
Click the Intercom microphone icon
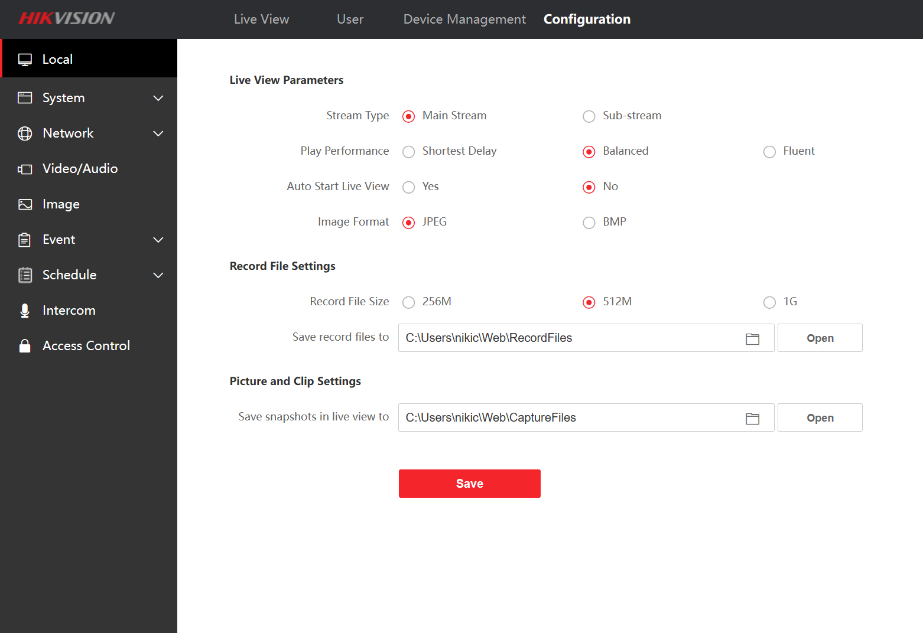(25, 311)
